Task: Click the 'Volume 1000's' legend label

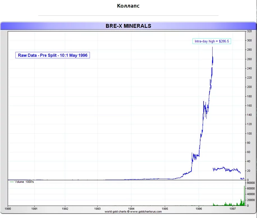Action: click(x=24, y=182)
